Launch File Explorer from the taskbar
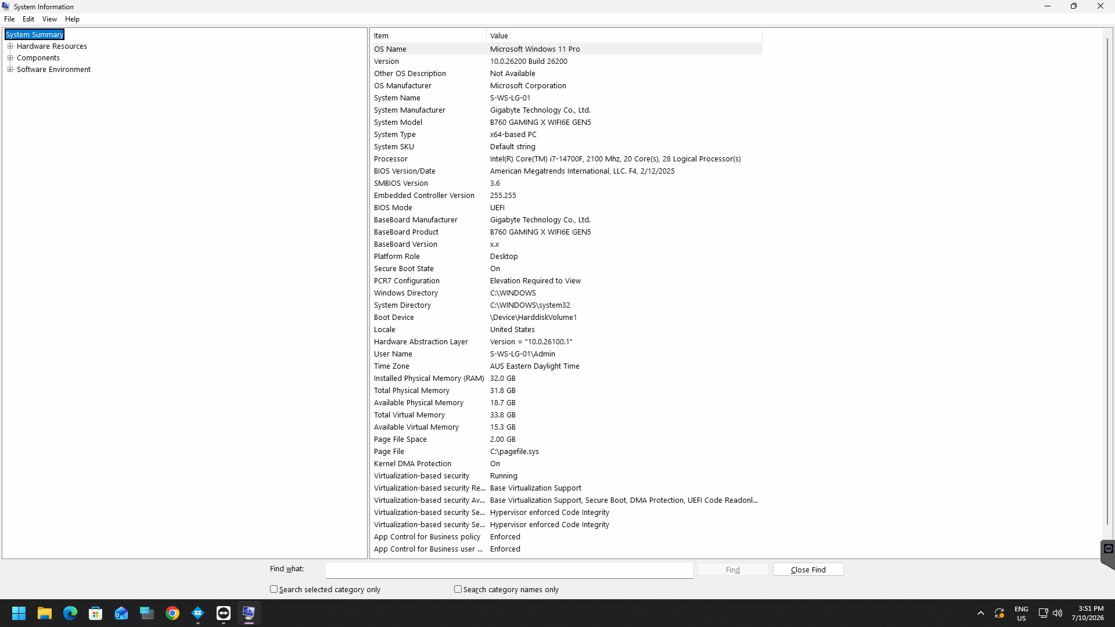Viewport: 1115px width, 627px height. pos(45,613)
